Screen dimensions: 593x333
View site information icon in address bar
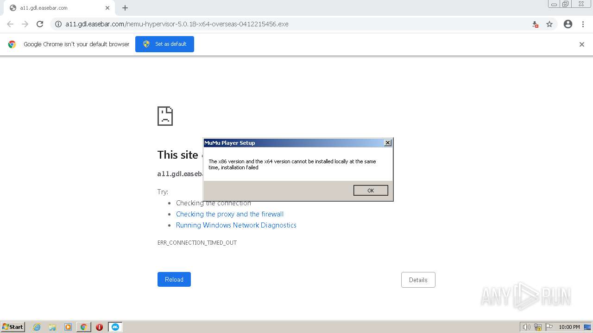(x=58, y=24)
